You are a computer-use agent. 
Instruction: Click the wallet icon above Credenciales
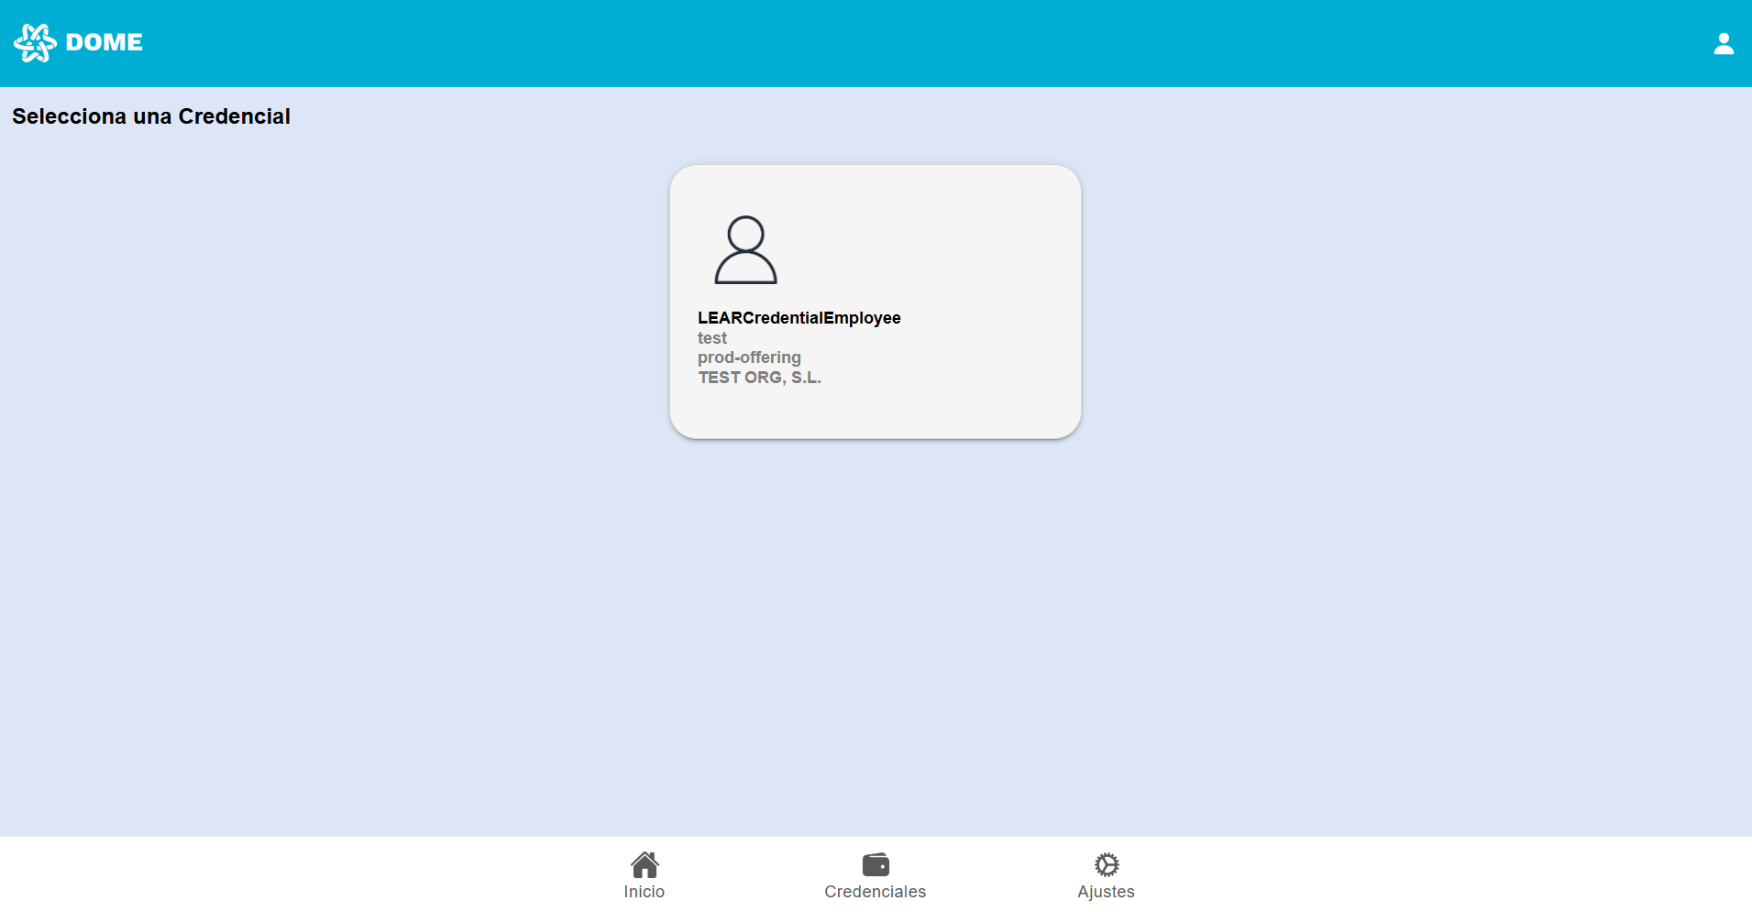pos(876,864)
